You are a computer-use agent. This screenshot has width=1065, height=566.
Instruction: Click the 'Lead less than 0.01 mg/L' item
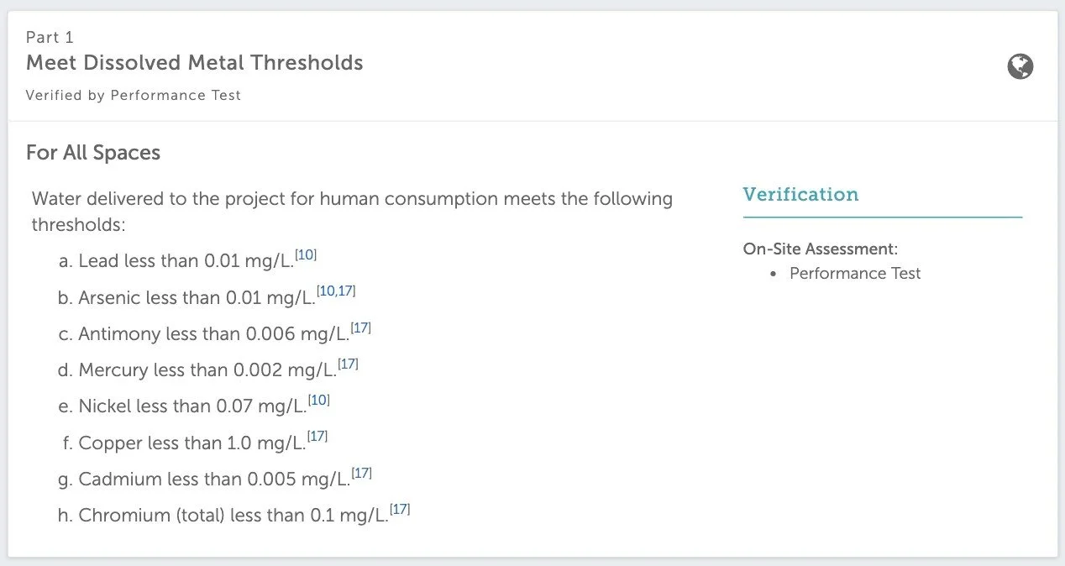click(185, 261)
